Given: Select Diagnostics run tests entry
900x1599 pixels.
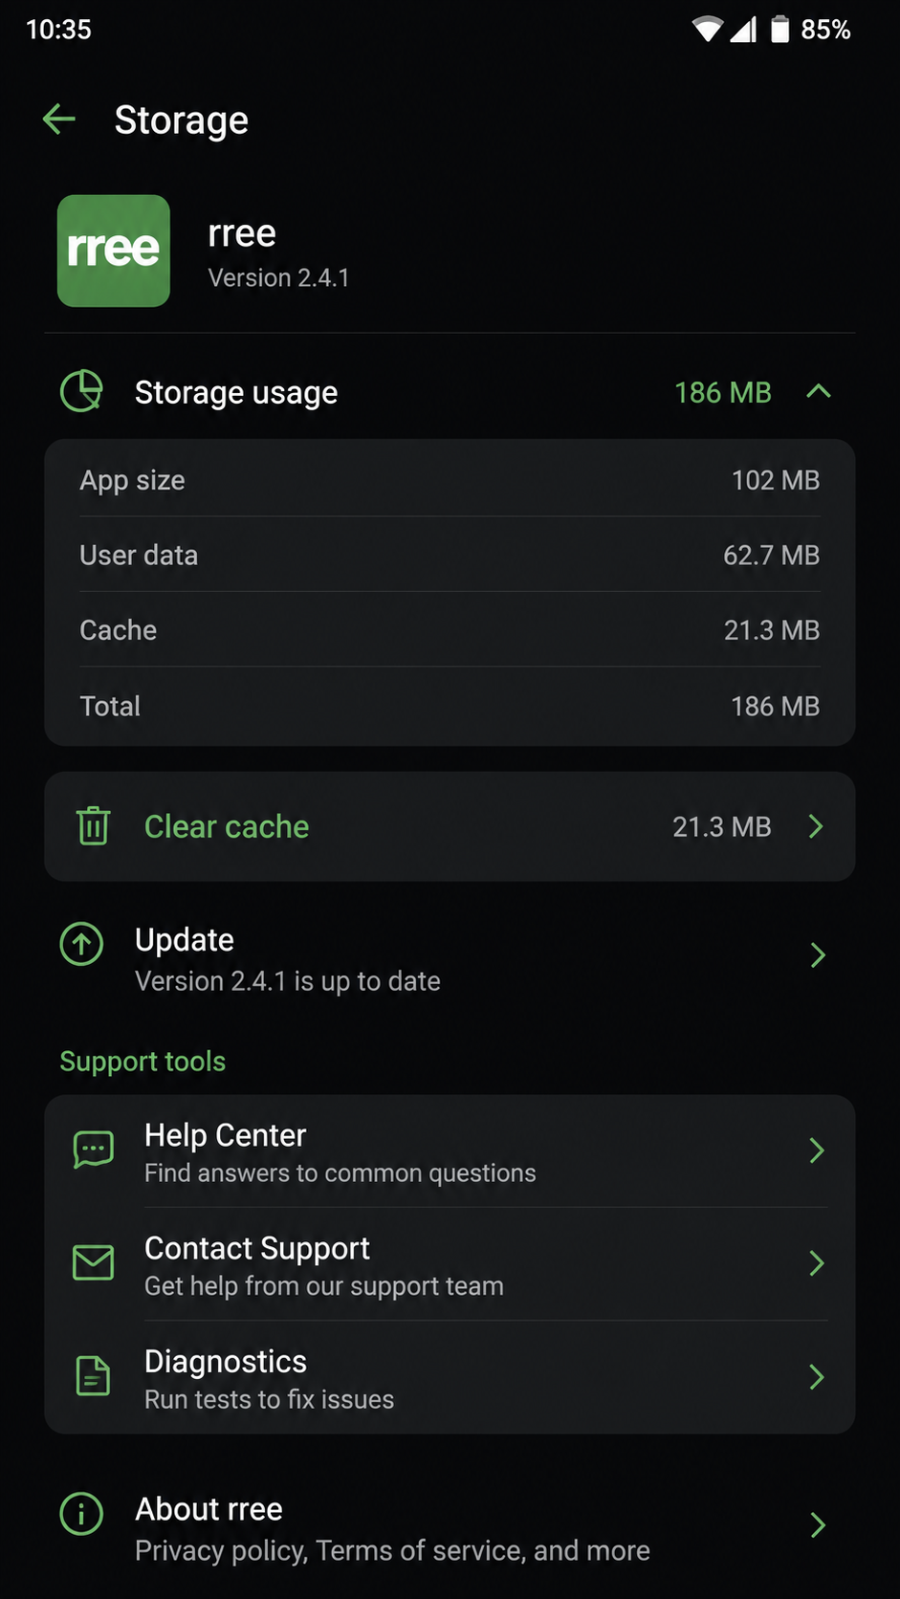Looking at the screenshot, I should click(x=450, y=1377).
